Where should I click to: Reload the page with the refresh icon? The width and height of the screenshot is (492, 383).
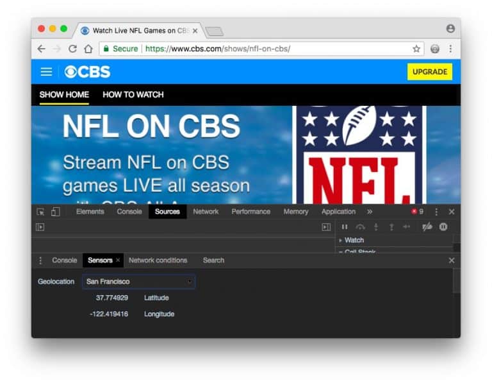coord(72,49)
